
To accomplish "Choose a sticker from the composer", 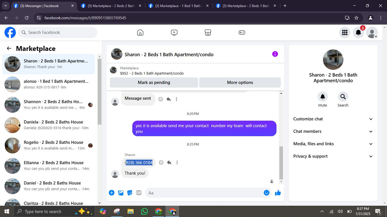I will [130, 193].
